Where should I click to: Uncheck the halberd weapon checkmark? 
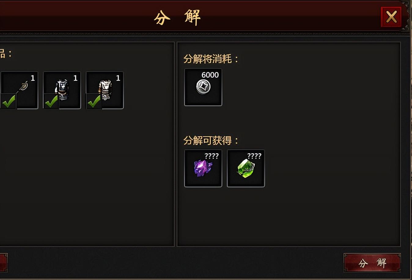[8, 101]
